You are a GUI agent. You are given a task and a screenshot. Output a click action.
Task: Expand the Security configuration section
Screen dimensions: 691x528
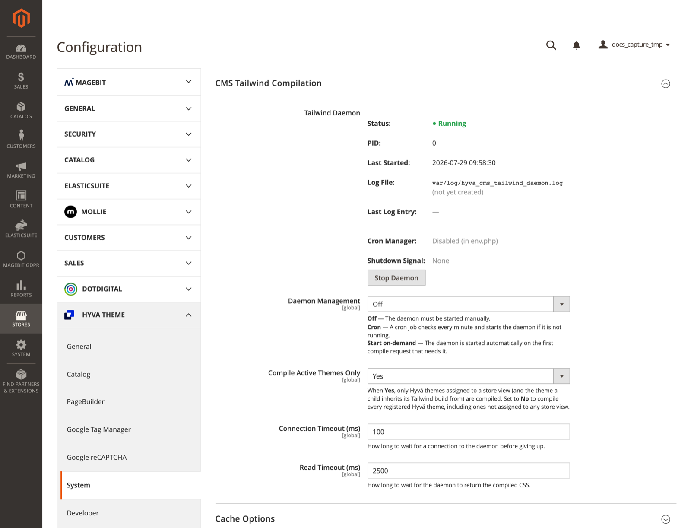coord(129,134)
